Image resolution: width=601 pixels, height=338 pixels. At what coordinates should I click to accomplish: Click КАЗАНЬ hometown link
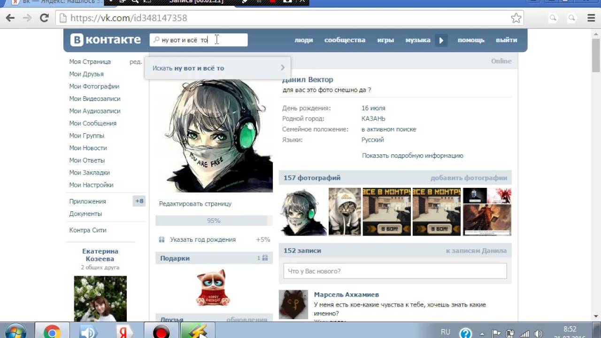[373, 119]
